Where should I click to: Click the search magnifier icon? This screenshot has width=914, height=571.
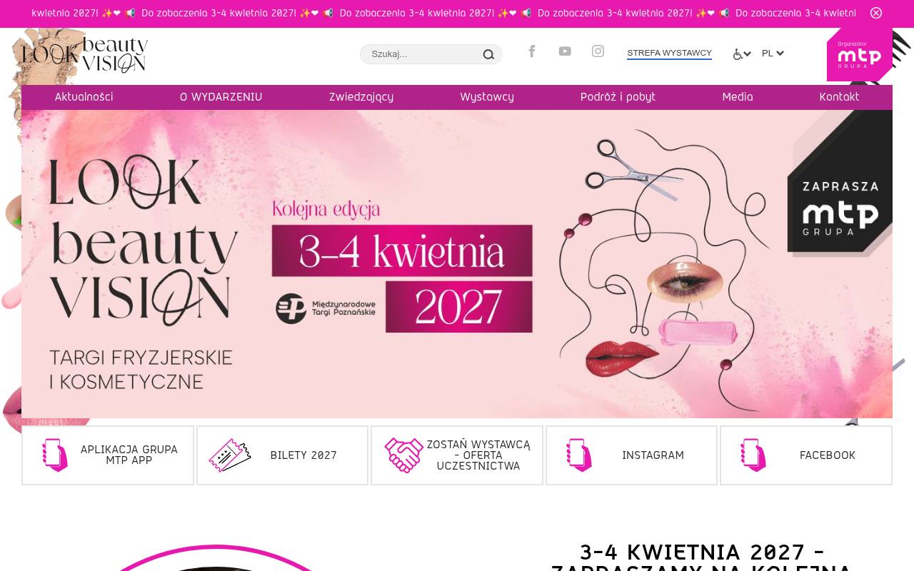point(488,54)
